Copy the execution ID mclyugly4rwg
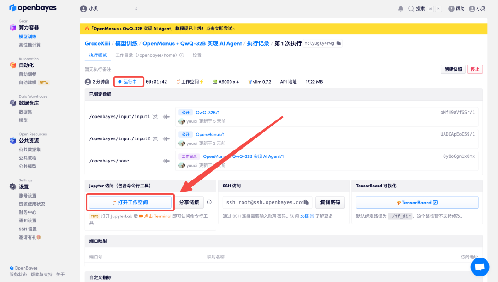 (338, 43)
